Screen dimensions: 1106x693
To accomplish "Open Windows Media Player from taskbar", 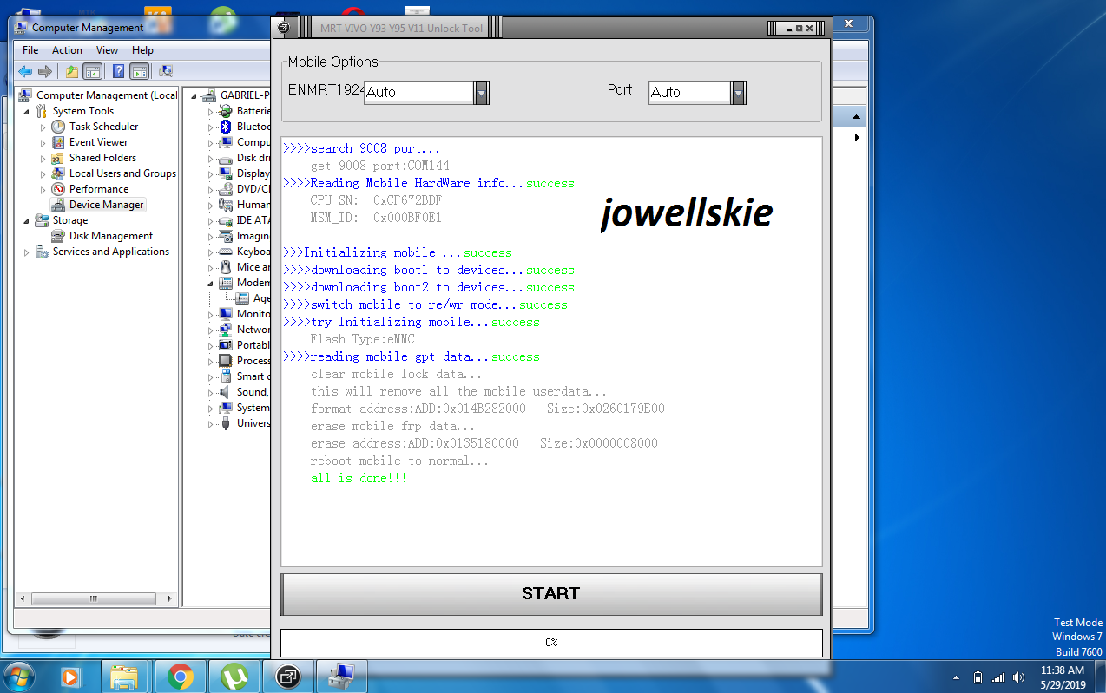I will coord(71,676).
